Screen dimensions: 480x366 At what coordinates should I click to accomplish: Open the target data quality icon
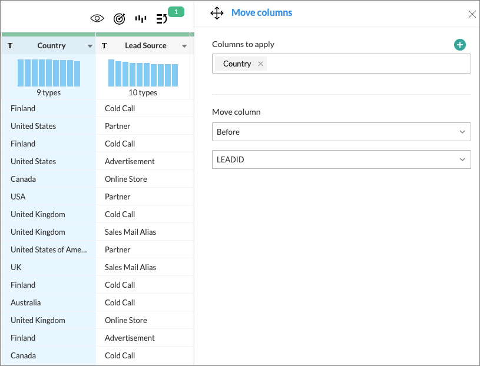tap(119, 18)
